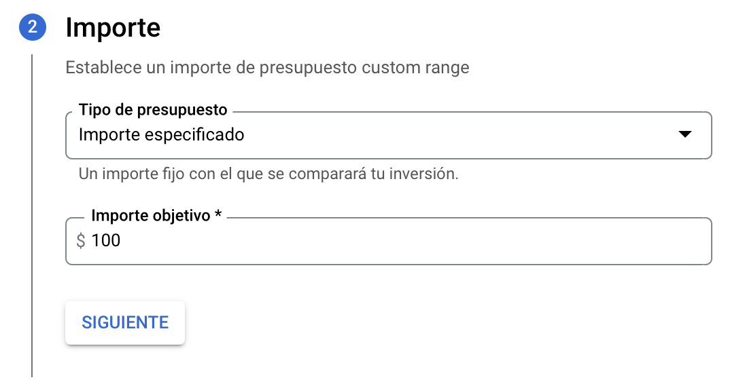Click the word 'custom range' in the subtitle
The height and width of the screenshot is (384, 745).
pos(415,67)
